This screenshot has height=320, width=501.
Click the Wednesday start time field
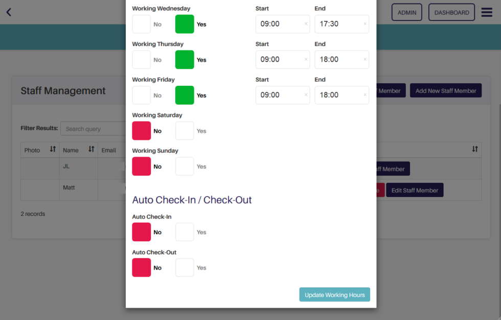[279, 24]
